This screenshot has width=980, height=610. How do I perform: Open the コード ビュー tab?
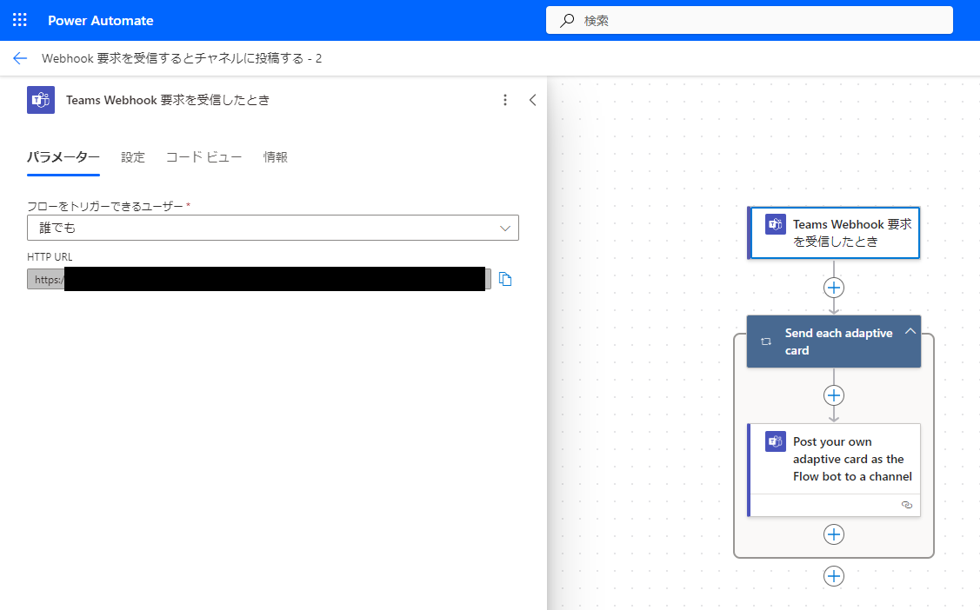(203, 157)
